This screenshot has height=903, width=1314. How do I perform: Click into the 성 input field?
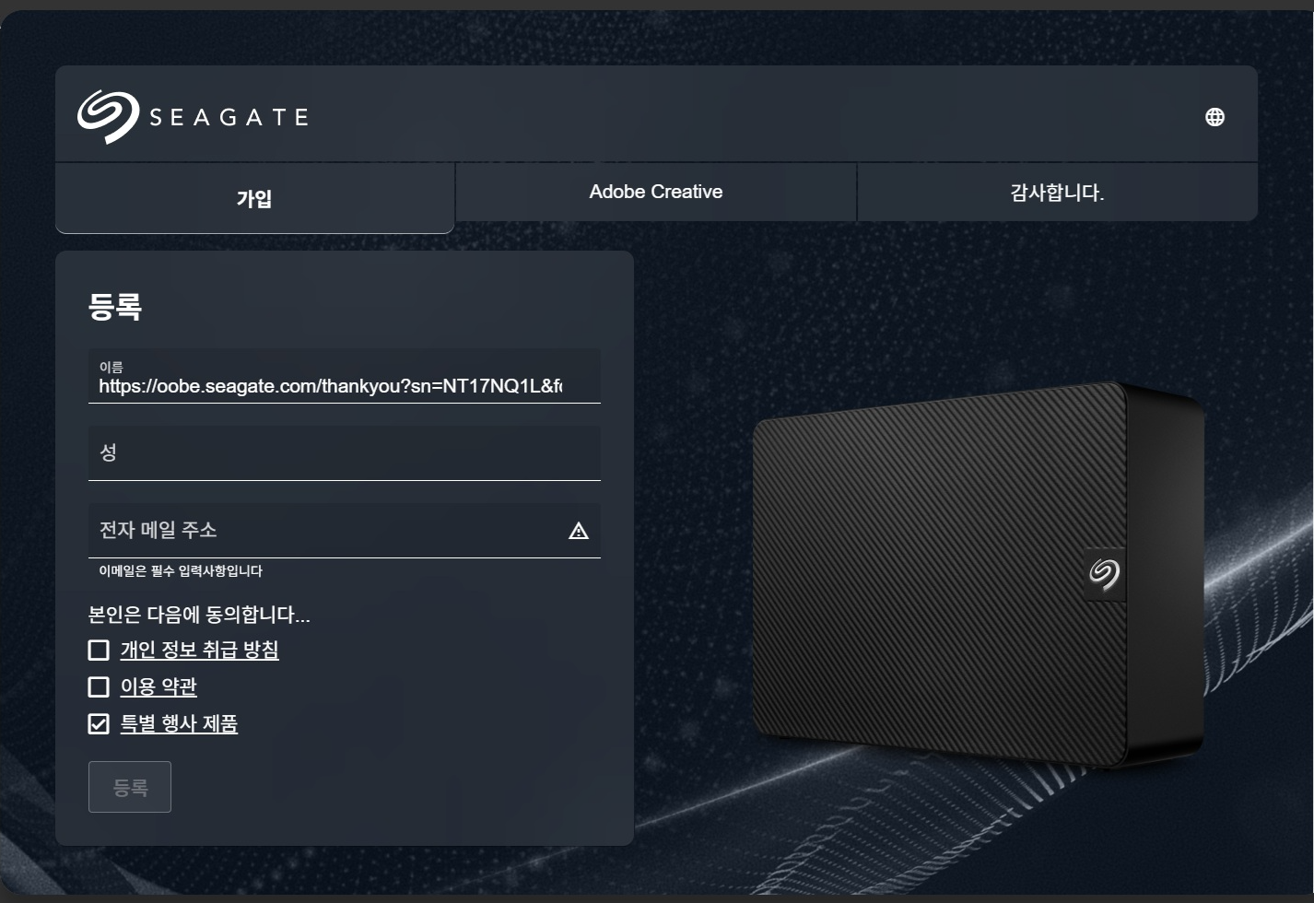pos(345,452)
